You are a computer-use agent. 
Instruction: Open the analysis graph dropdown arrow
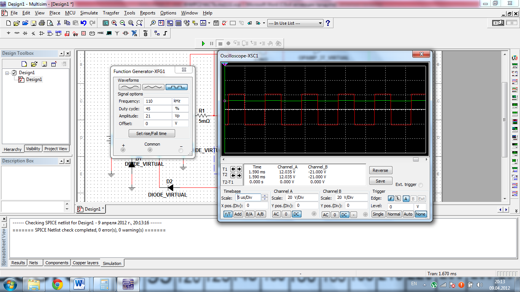click(x=209, y=23)
